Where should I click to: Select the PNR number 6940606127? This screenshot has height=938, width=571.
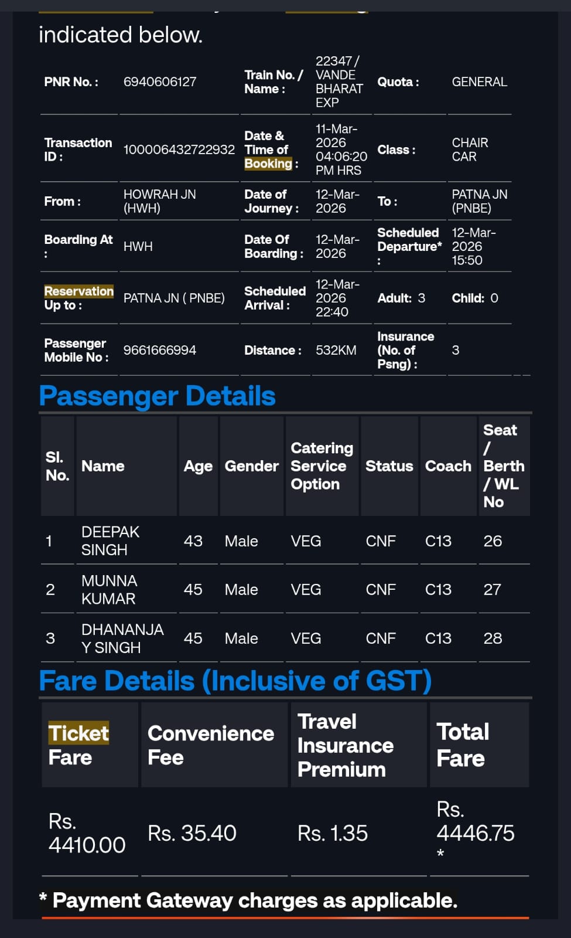[160, 82]
